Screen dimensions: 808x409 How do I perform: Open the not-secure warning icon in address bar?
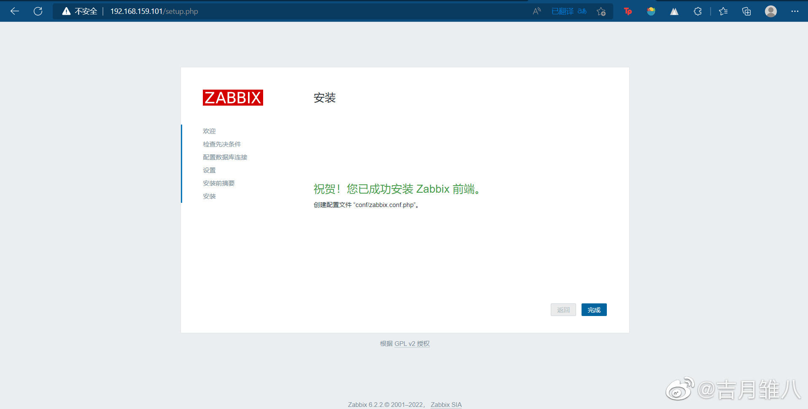click(66, 11)
